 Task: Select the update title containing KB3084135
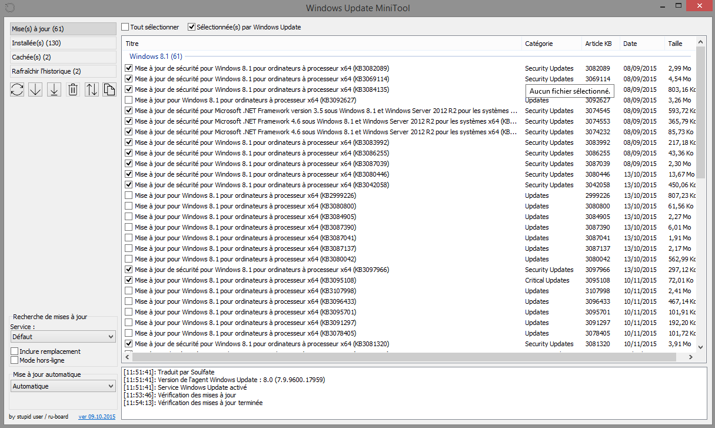(x=262, y=89)
